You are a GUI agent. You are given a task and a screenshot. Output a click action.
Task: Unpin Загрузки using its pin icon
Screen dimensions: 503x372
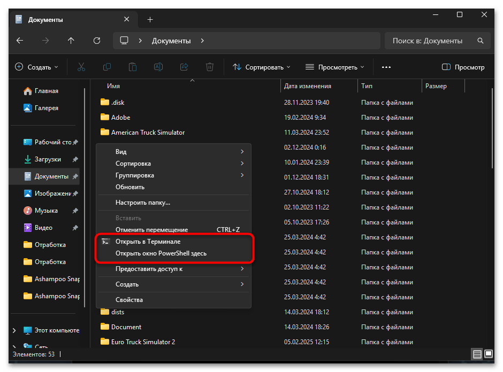click(75, 159)
